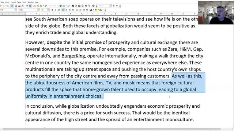Open the Calibri font name dropdown arrow
This screenshot has width=234, height=131.
click(x=38, y=10)
